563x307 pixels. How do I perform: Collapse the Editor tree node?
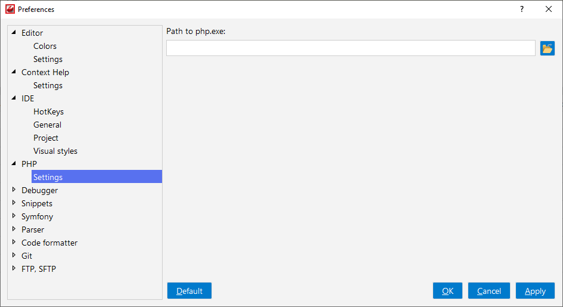[x=14, y=32]
